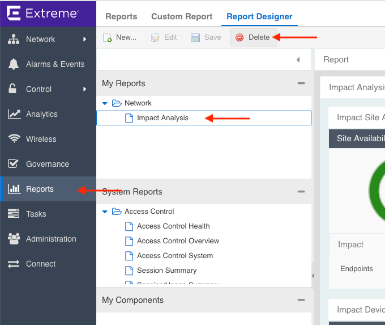Image resolution: width=385 pixels, height=325 pixels.
Task: Click the vertical splitter collapse arrow
Action: 313,276
